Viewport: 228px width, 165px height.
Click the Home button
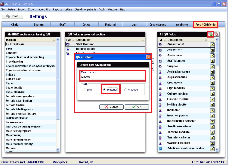(x=12, y=16)
